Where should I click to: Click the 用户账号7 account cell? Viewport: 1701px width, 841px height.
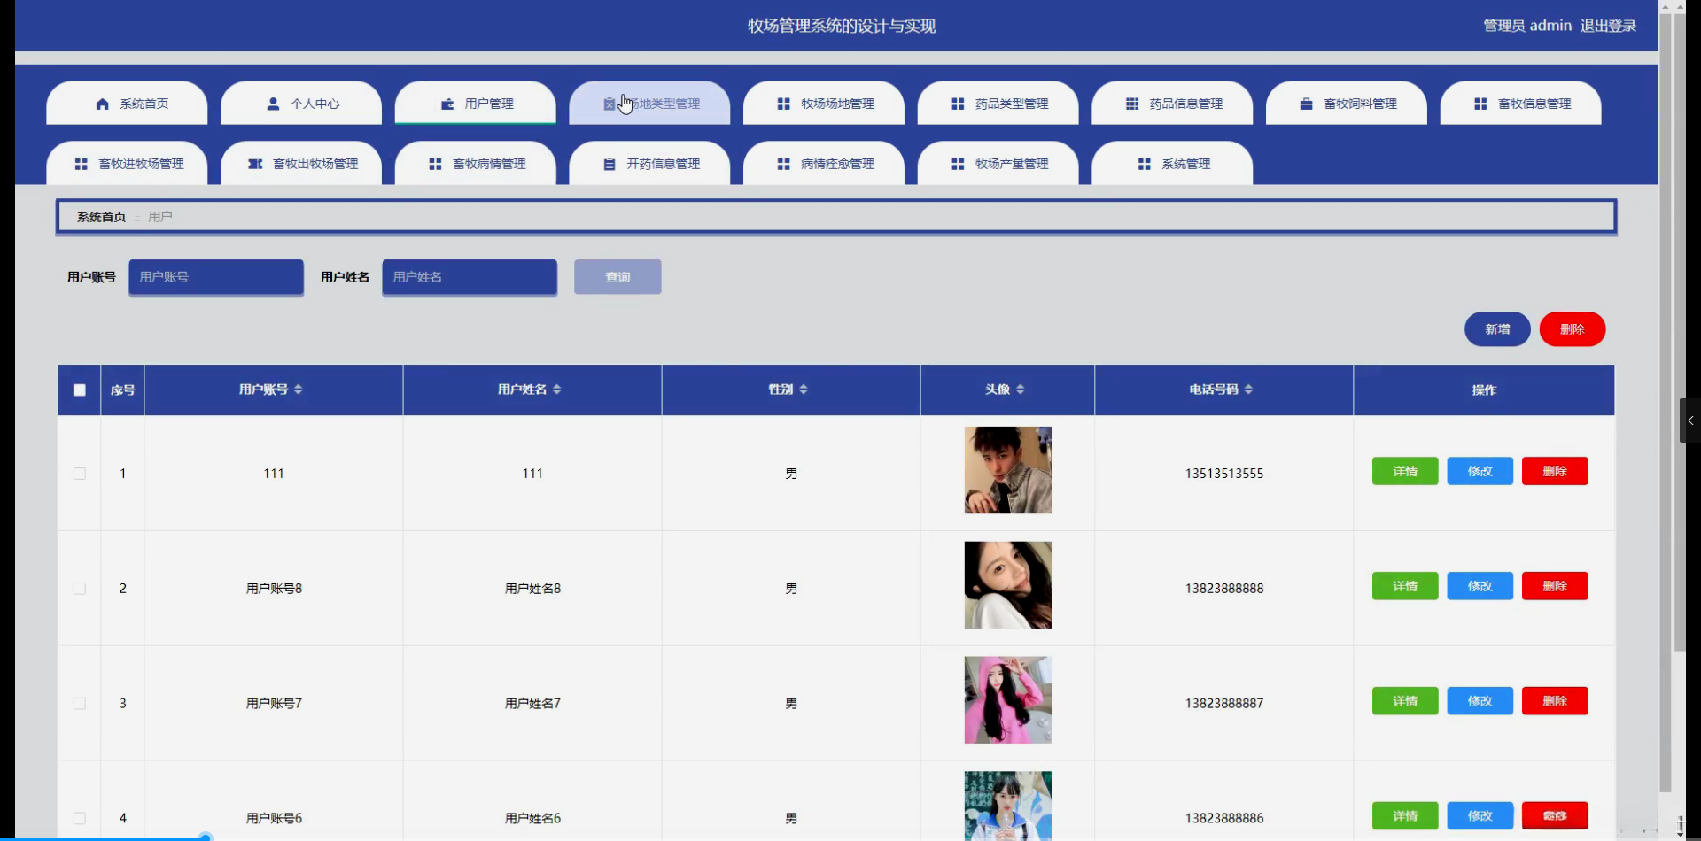point(274,704)
